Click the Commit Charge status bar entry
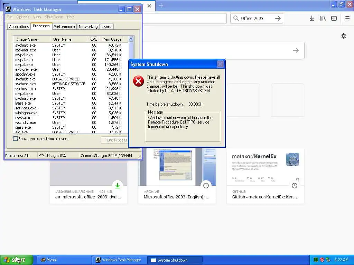The width and height of the screenshot is (354, 265). pyautogui.click(x=106, y=156)
